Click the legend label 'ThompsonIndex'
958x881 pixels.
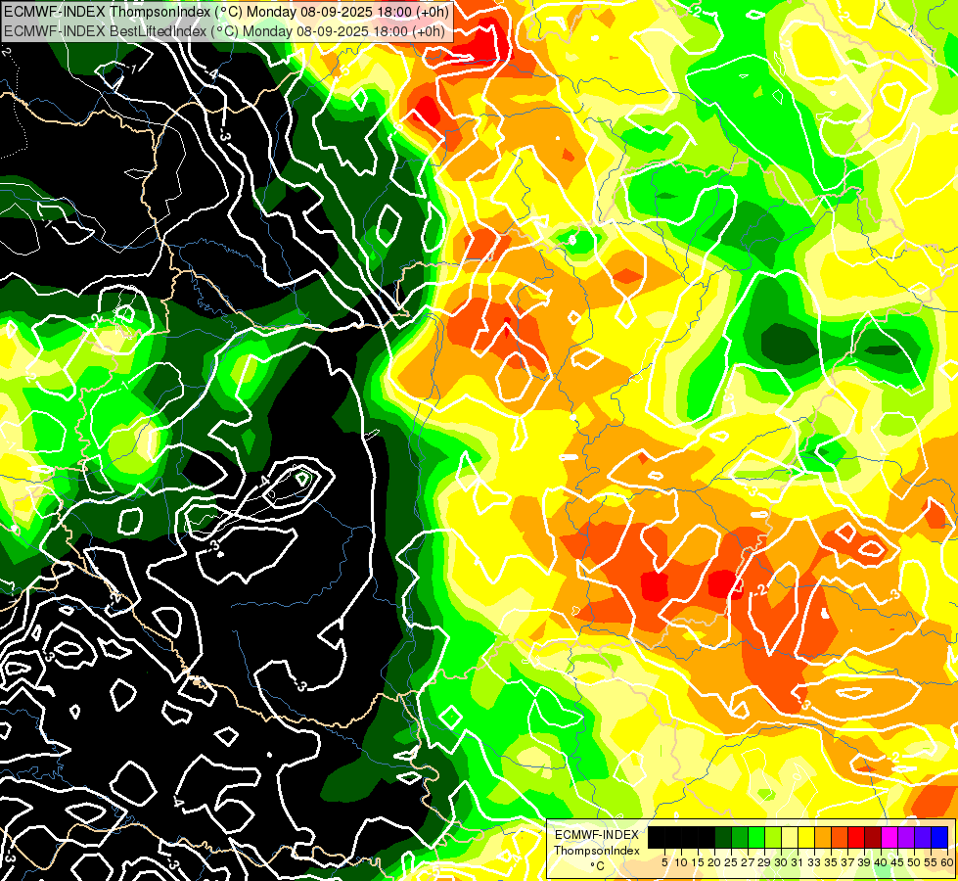pyautogui.click(x=597, y=851)
